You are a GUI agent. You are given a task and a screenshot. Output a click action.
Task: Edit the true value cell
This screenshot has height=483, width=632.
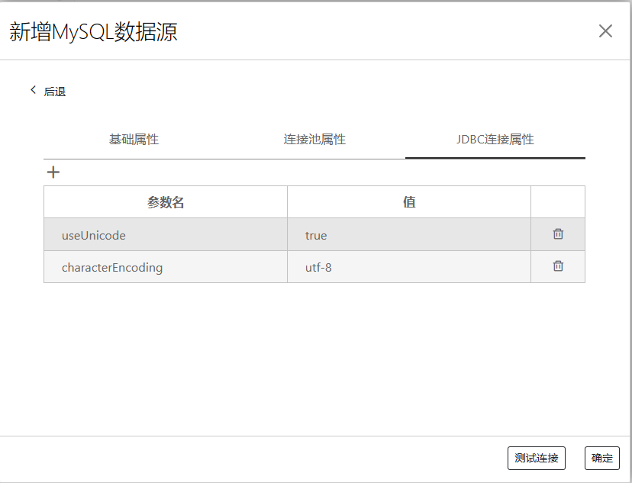pos(409,235)
